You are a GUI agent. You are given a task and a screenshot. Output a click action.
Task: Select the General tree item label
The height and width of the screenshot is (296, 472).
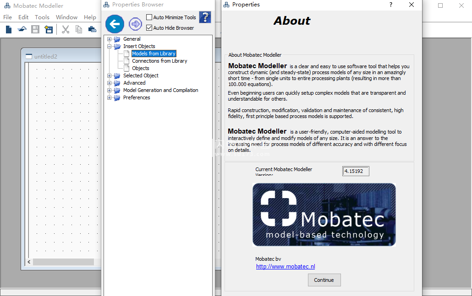point(132,39)
